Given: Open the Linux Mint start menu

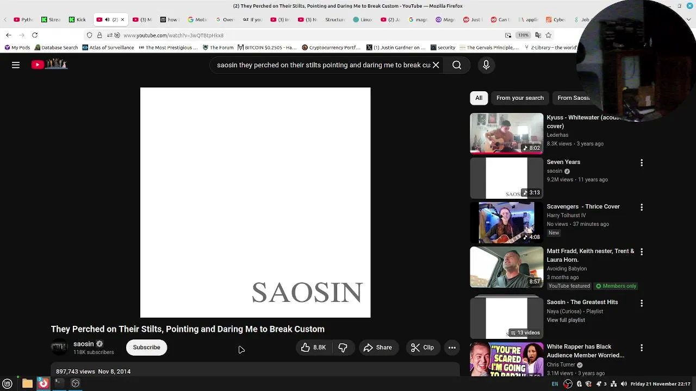Looking at the screenshot, I should coord(8,384).
